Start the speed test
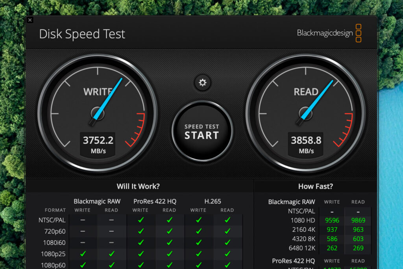The width and height of the screenshot is (403, 269). [x=202, y=132]
